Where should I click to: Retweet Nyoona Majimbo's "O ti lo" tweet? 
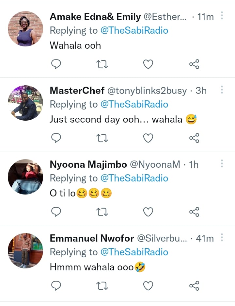click(102, 212)
